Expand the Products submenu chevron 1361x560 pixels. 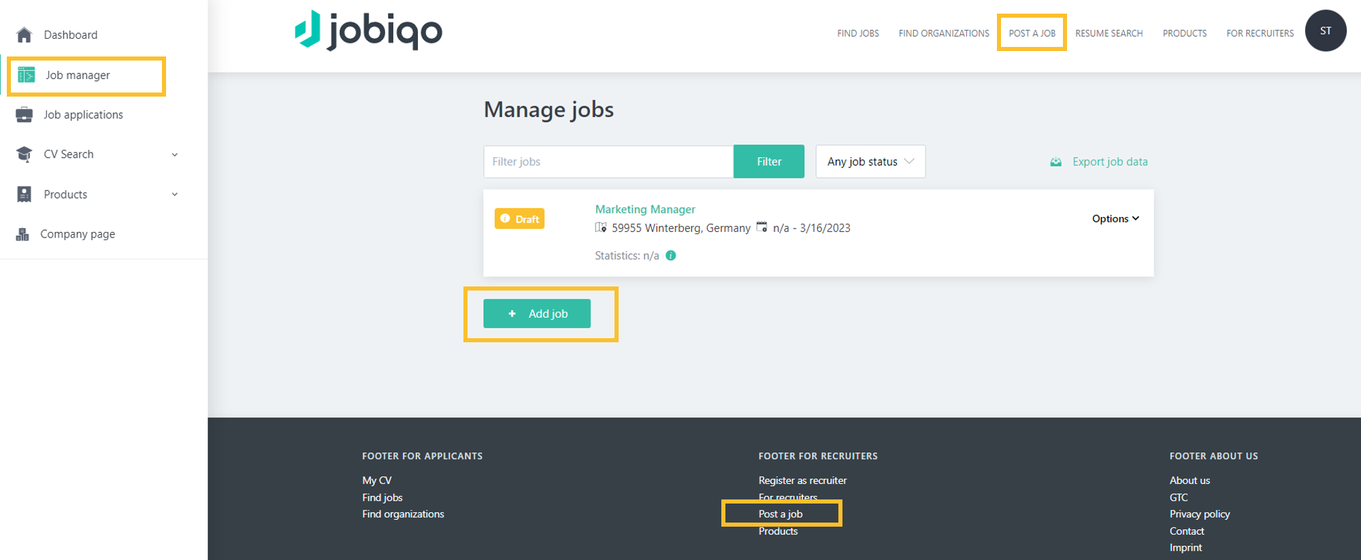tap(175, 195)
